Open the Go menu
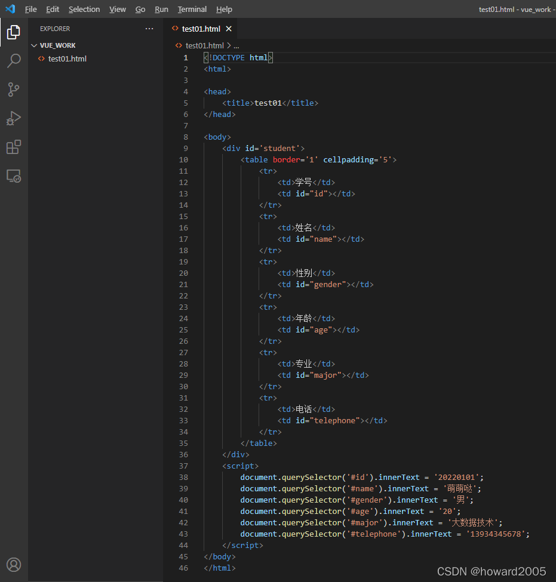 tap(140, 10)
